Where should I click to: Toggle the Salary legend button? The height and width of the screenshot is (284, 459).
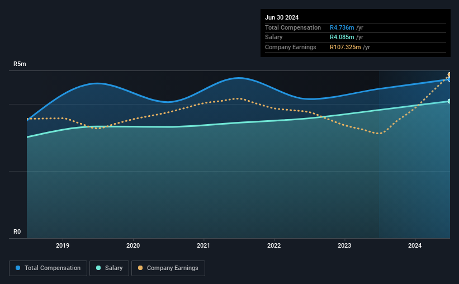click(x=109, y=268)
